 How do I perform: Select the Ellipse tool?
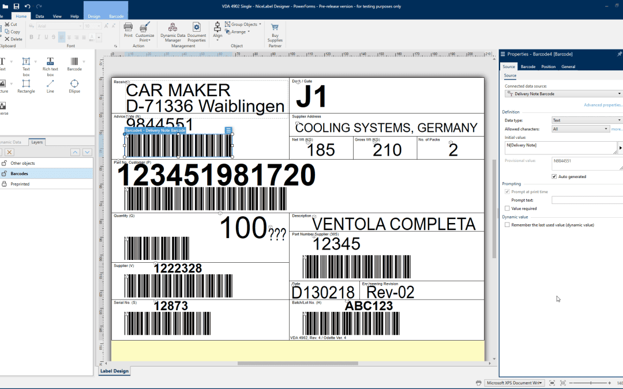(74, 86)
